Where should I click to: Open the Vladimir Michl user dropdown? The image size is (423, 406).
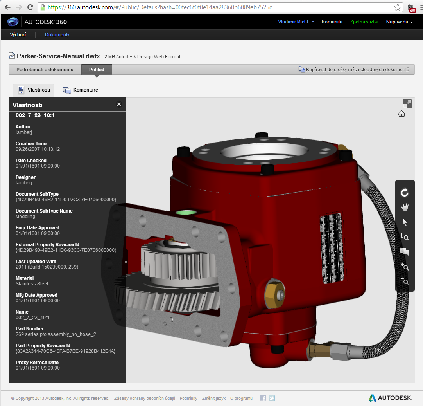pyautogui.click(x=296, y=22)
